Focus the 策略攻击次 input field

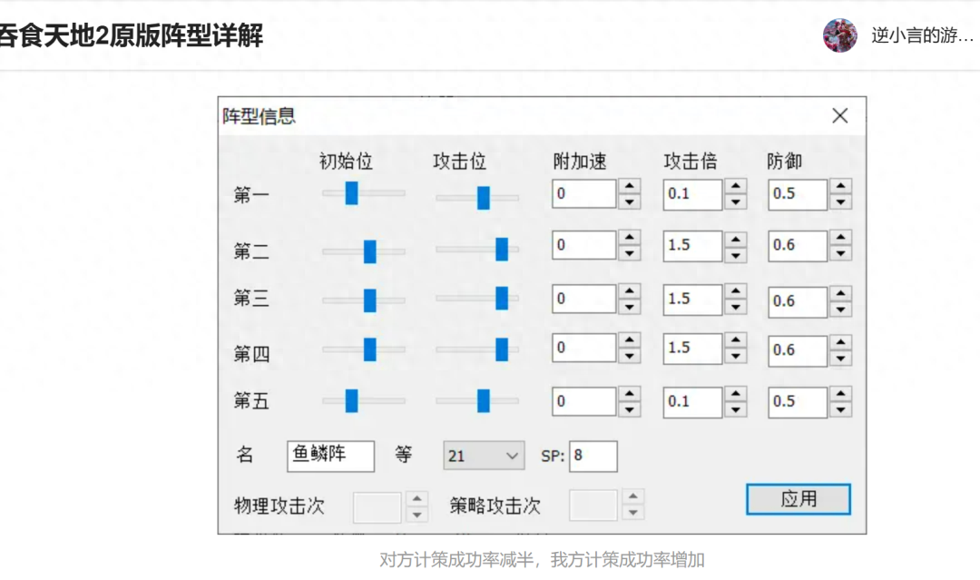tap(593, 505)
